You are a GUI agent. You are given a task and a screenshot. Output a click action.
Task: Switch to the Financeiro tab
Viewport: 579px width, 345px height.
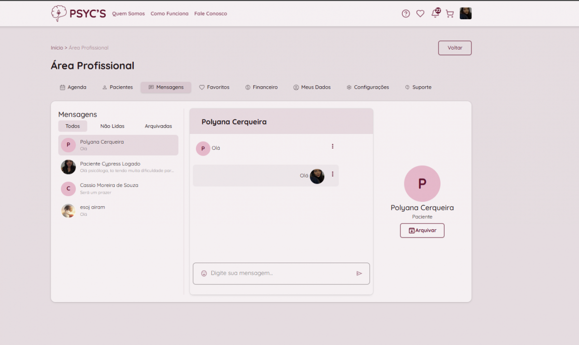click(x=261, y=87)
